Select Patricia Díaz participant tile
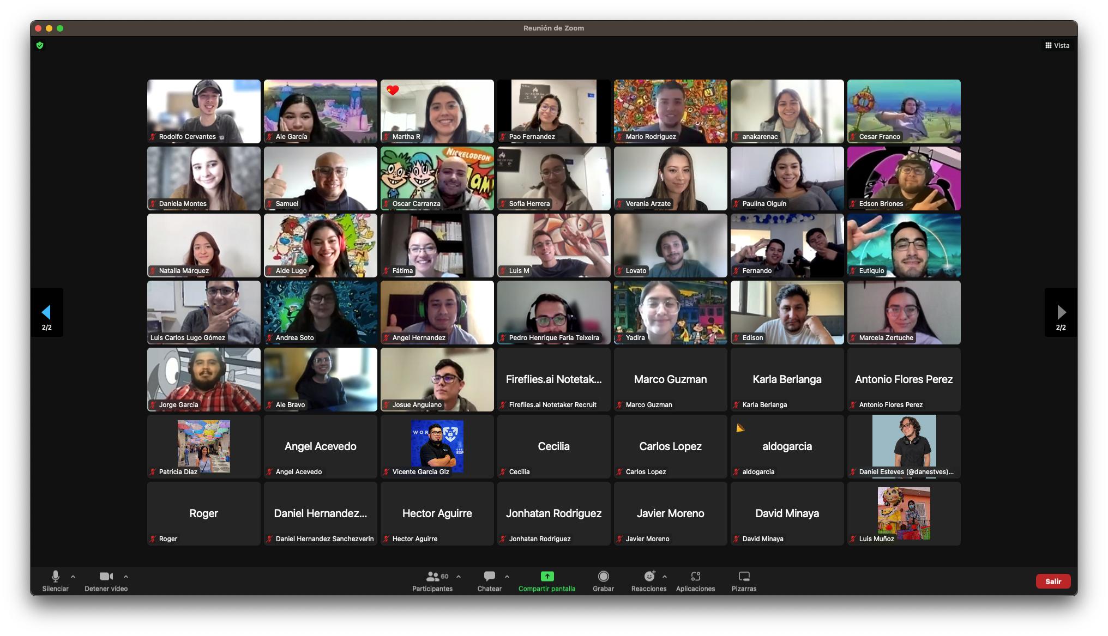Viewport: 1108px width, 636px height. coord(204,446)
